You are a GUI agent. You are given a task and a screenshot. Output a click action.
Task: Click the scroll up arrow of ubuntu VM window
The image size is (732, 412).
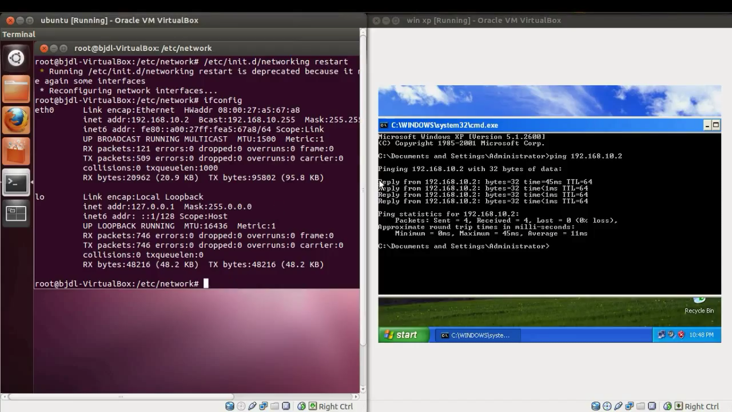click(363, 31)
